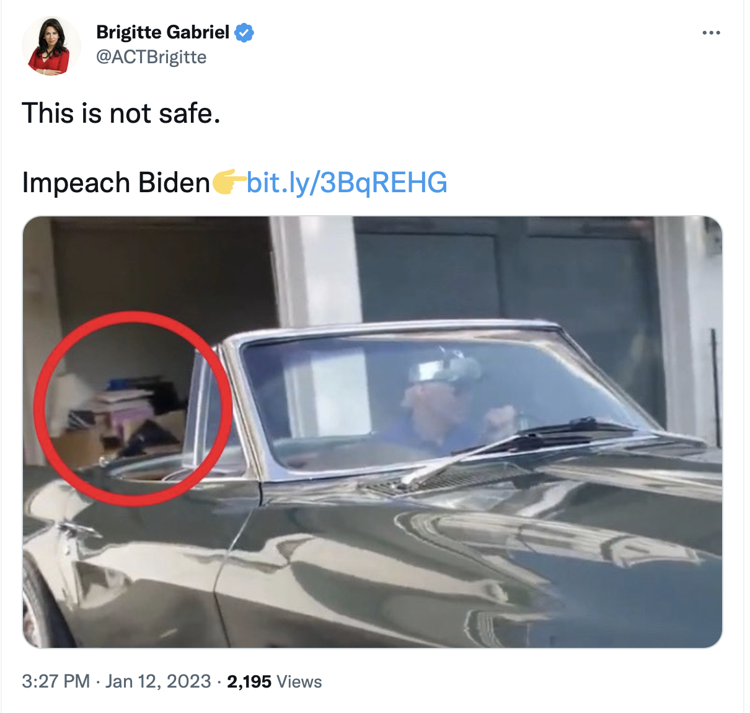Click the "Impeach Biden" tweet text
Viewport: 750px width, 713px height.
[x=116, y=182]
